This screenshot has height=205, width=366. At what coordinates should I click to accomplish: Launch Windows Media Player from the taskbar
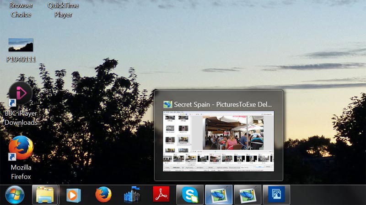click(74, 195)
